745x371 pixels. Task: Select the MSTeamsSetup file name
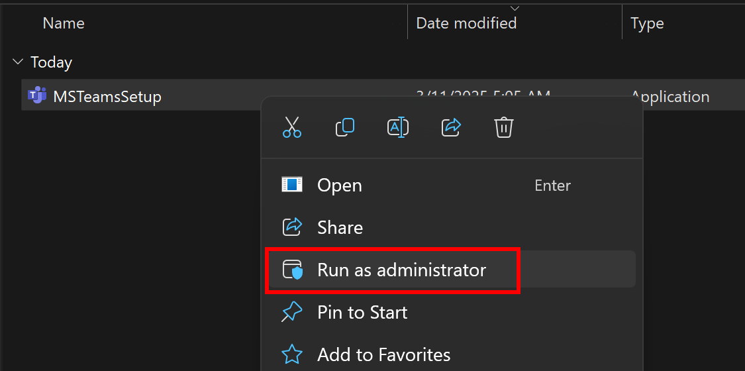click(107, 97)
